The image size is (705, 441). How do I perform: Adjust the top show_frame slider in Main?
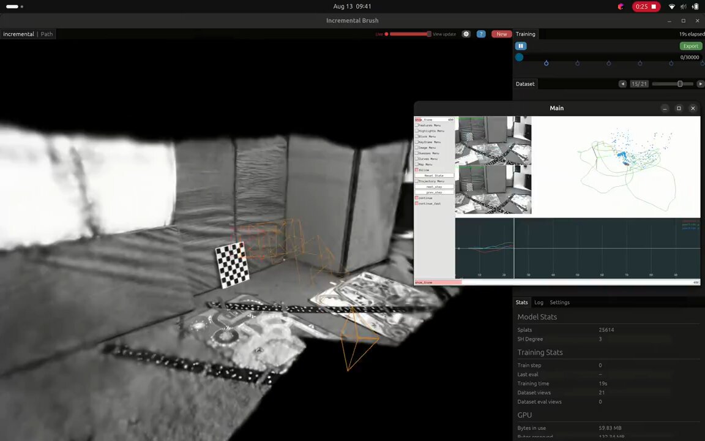pyautogui.click(x=435, y=119)
